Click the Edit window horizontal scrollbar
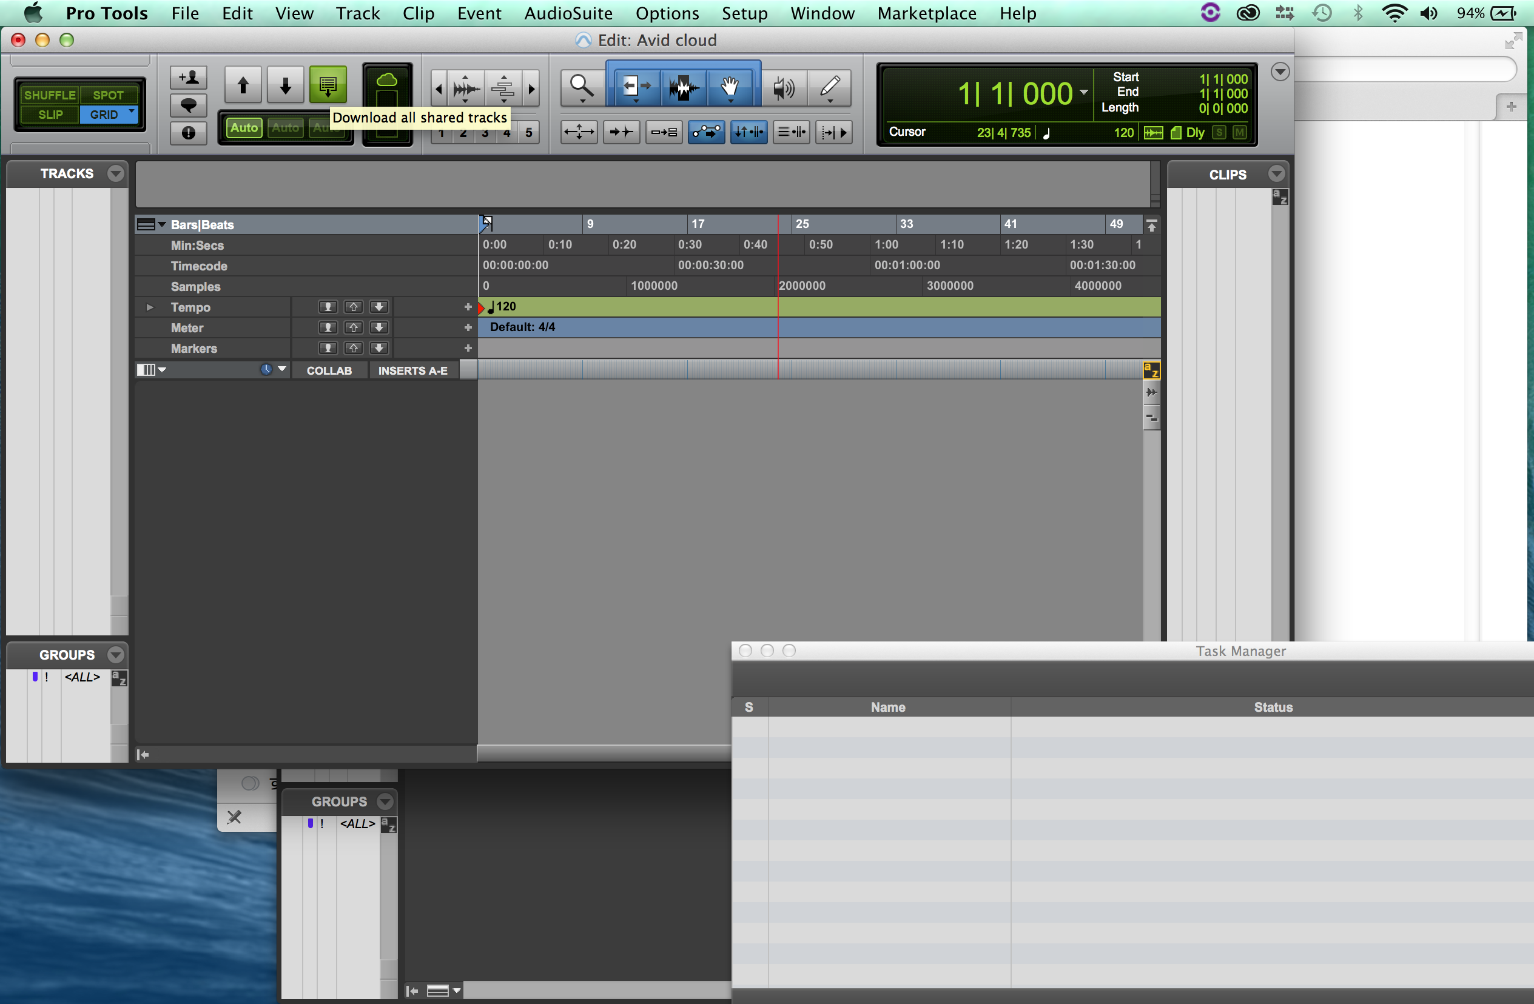1534x1004 pixels. point(604,752)
